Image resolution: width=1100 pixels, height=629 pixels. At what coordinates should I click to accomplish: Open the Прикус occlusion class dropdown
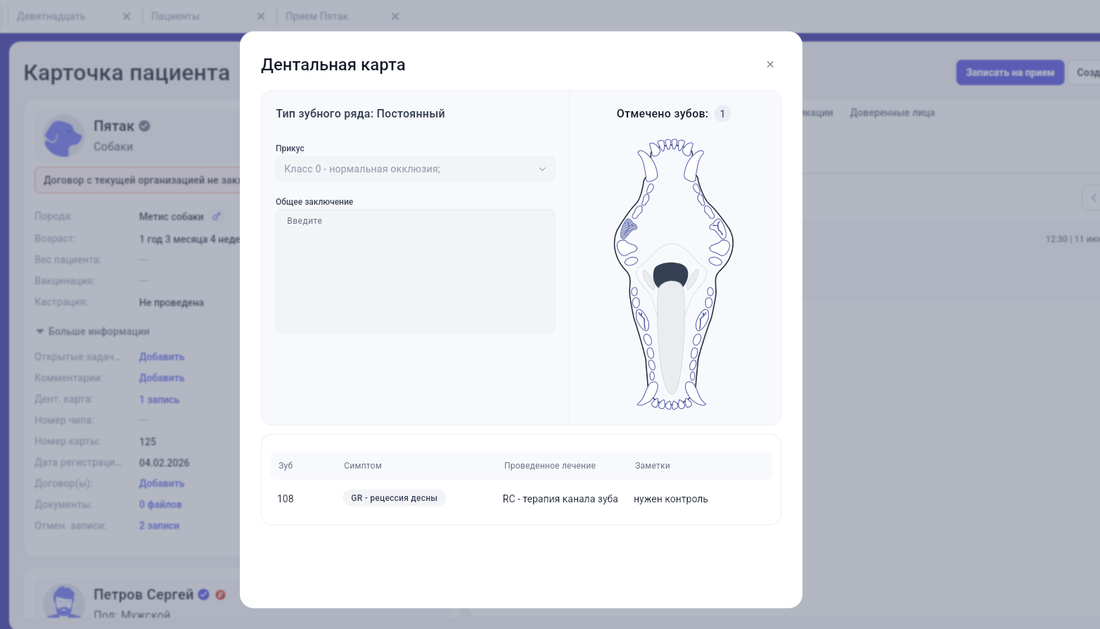point(415,169)
